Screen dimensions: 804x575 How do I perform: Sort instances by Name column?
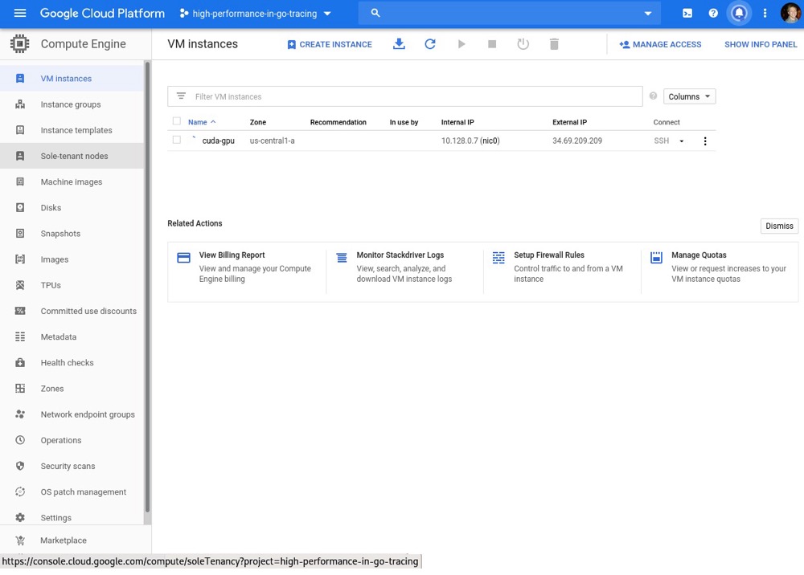click(x=202, y=122)
